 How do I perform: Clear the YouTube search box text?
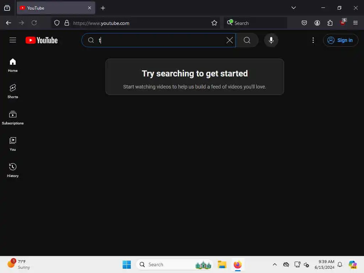tap(229, 40)
